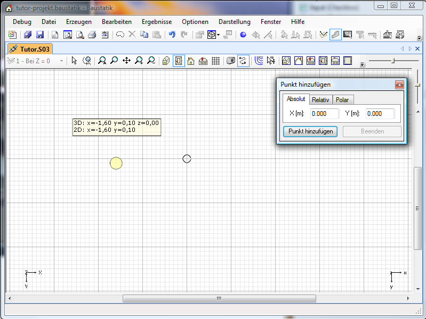Click the yellow house front view icon

[x=191, y=61]
